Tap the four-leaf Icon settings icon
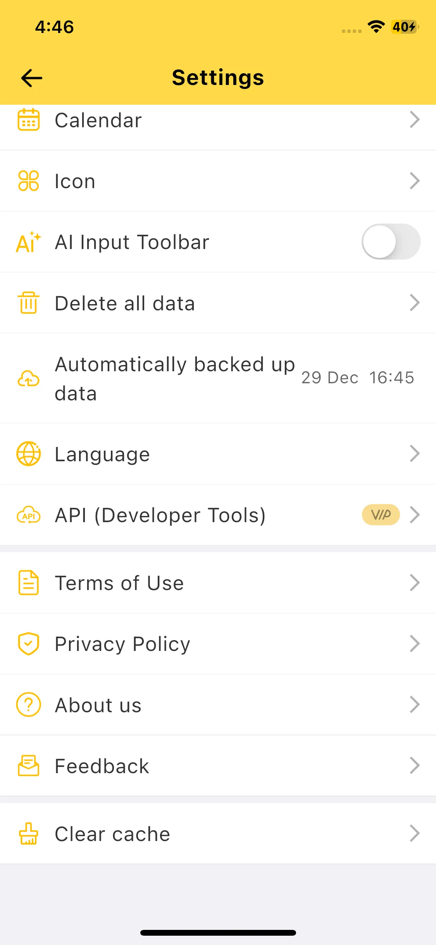436x945 pixels. pyautogui.click(x=29, y=181)
